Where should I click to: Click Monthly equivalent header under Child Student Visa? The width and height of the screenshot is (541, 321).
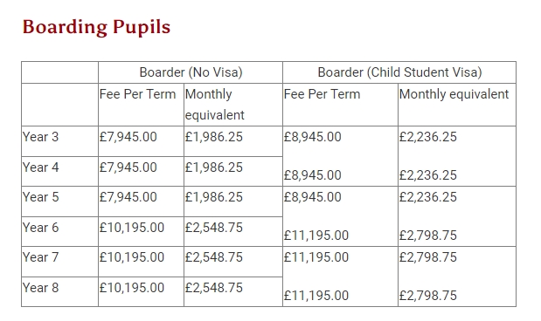(454, 94)
